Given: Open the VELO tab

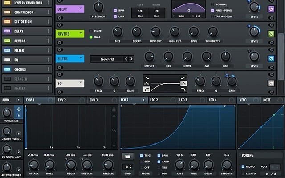Looking at the screenshot, I should (248, 100).
